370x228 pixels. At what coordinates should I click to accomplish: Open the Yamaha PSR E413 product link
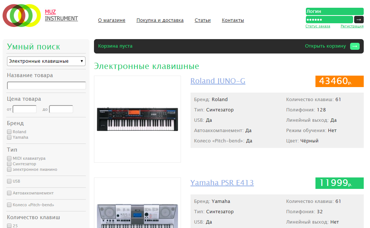coord(222,183)
